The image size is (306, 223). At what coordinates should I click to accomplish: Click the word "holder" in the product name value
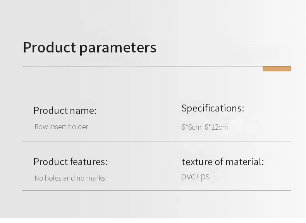[78, 127]
